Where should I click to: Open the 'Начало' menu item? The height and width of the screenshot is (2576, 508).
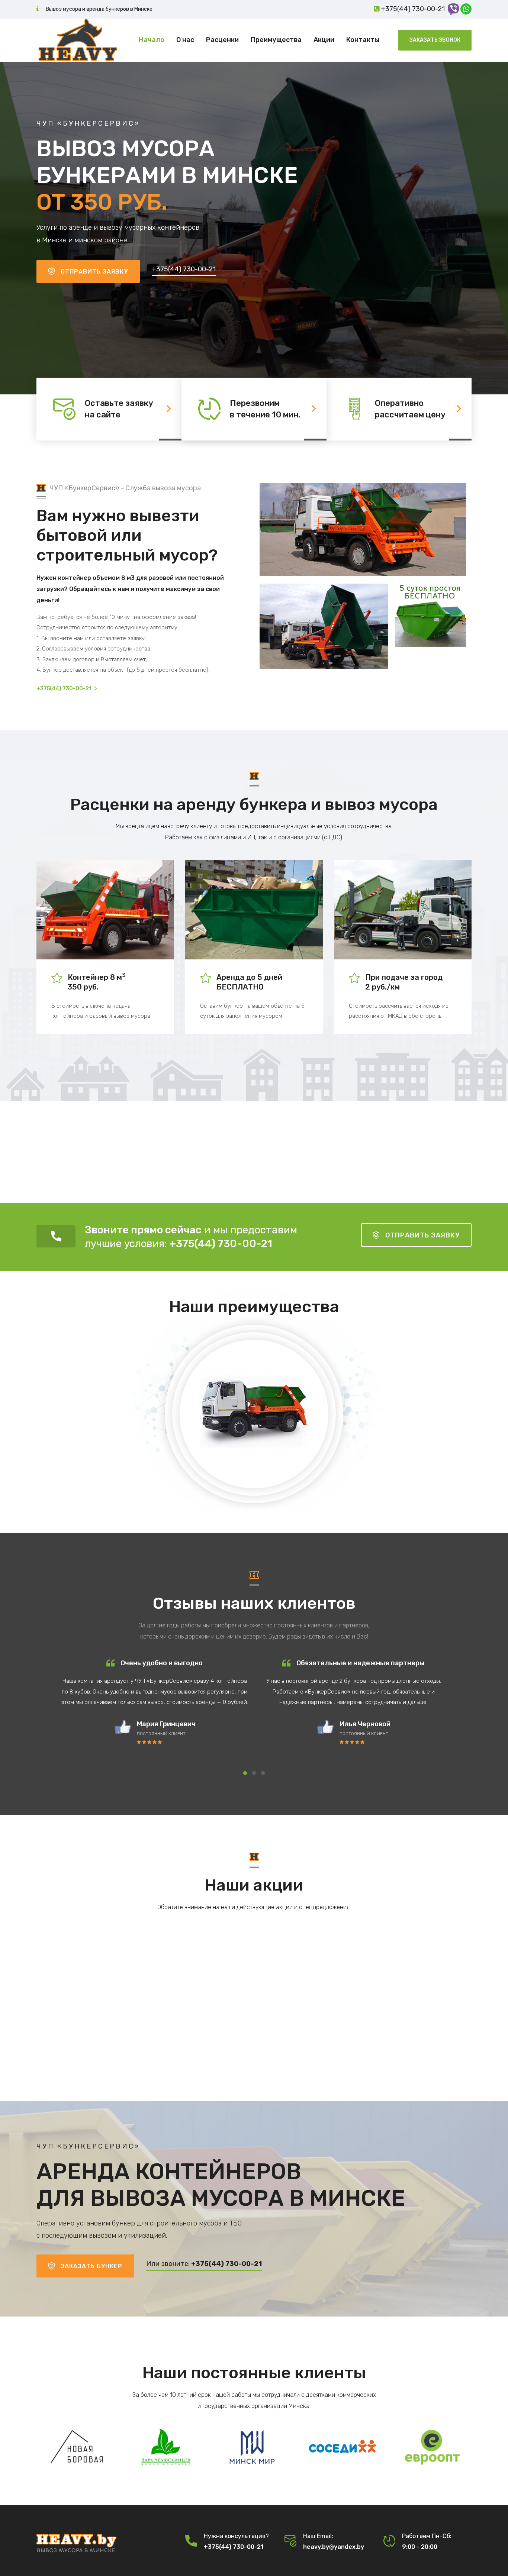pyautogui.click(x=151, y=40)
